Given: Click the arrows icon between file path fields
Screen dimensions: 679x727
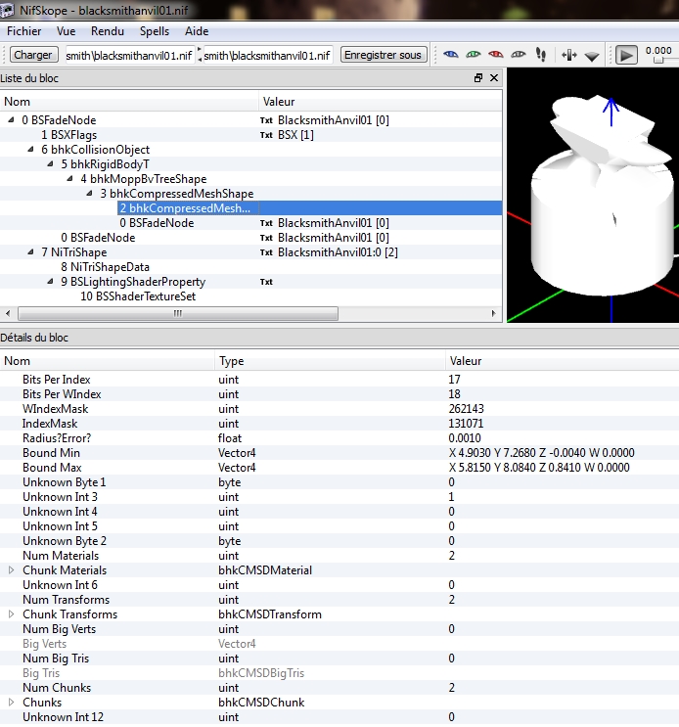Looking at the screenshot, I should [x=200, y=55].
